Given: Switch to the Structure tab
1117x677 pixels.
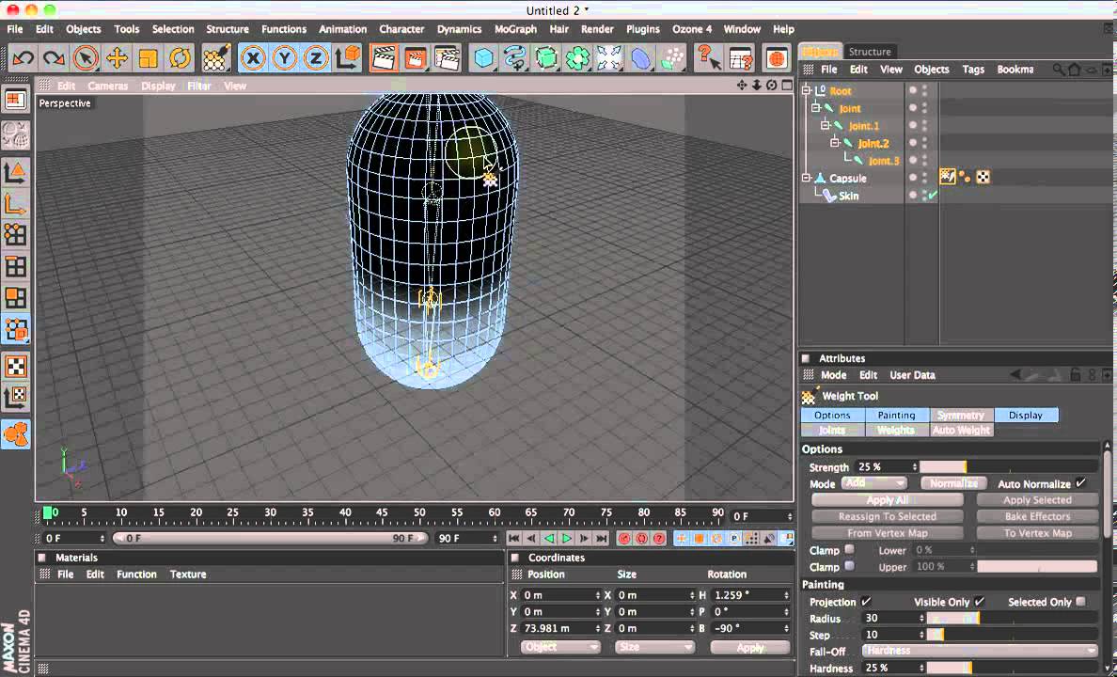Looking at the screenshot, I should point(870,52).
